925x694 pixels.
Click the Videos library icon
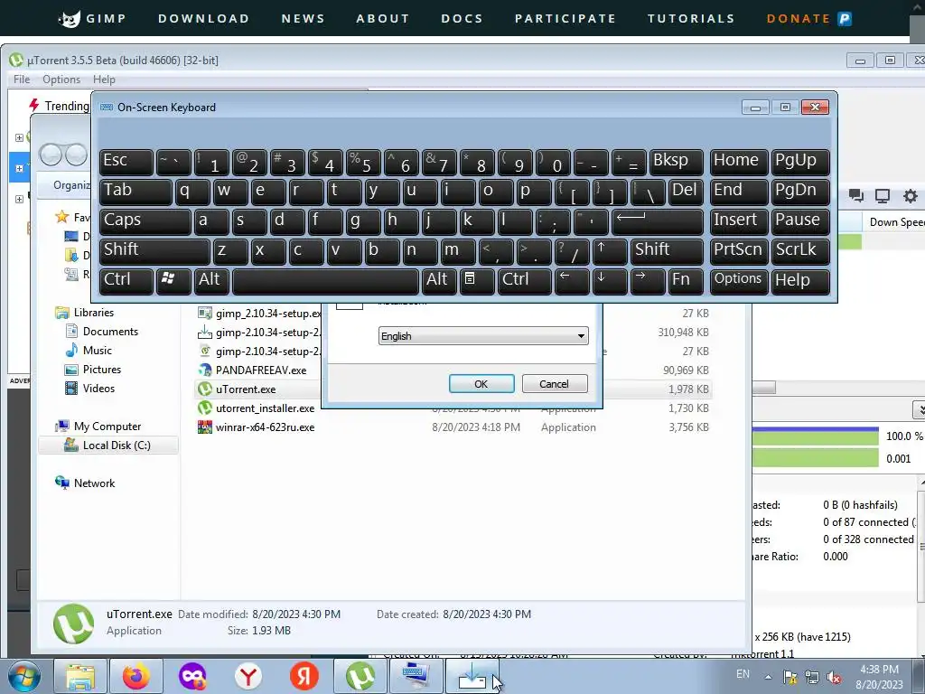pyautogui.click(x=71, y=389)
